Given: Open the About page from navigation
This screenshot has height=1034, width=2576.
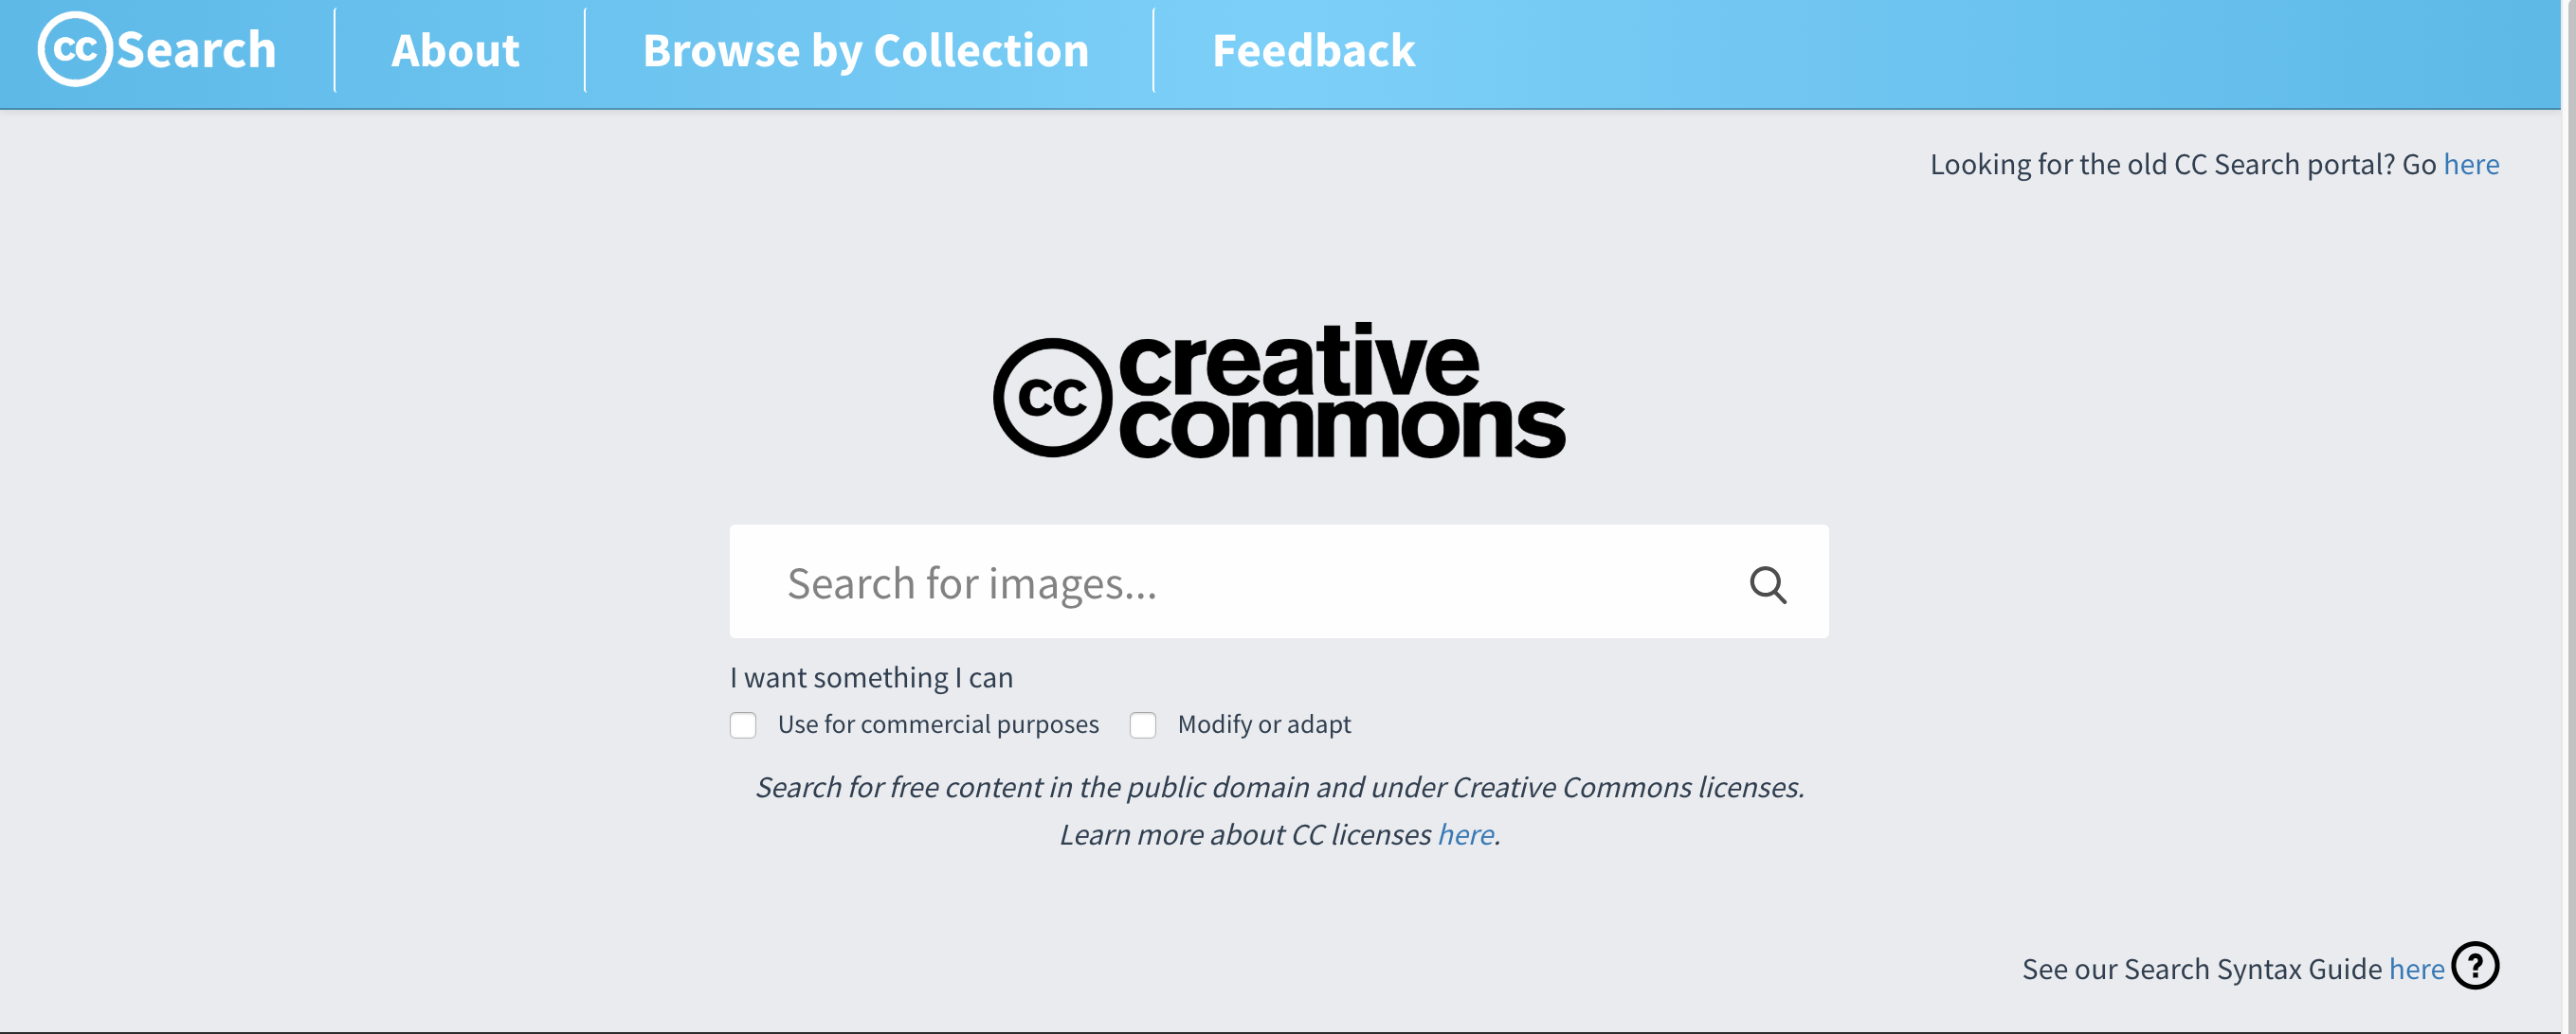Looking at the screenshot, I should (455, 51).
